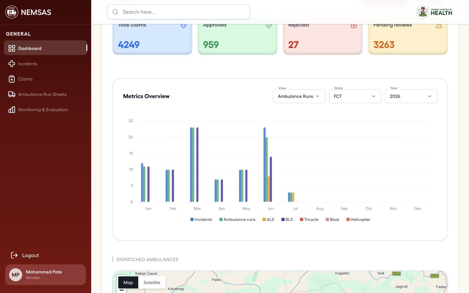
Task: Open the Year dropdown showing 2026
Action: click(x=411, y=96)
